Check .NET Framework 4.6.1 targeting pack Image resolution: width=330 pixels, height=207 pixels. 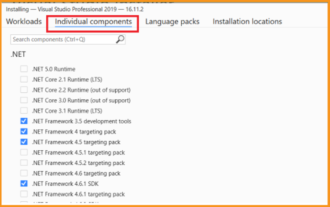[x=24, y=194]
